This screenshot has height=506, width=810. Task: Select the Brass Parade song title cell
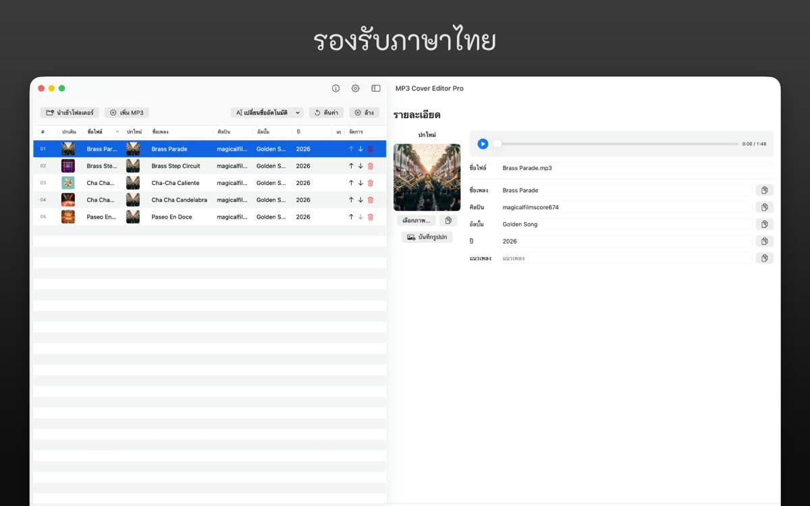tap(169, 149)
